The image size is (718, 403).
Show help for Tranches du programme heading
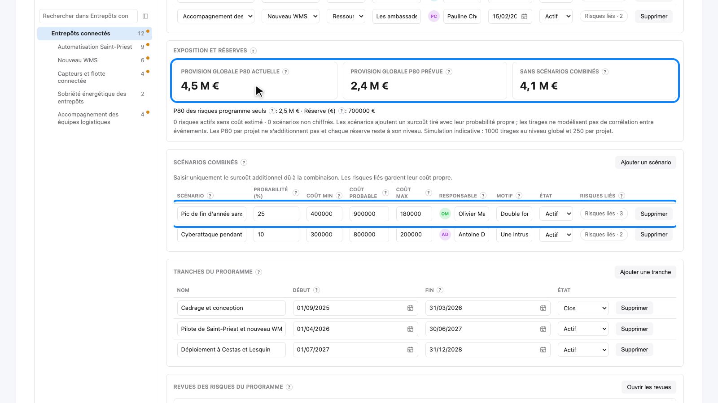[x=258, y=272]
